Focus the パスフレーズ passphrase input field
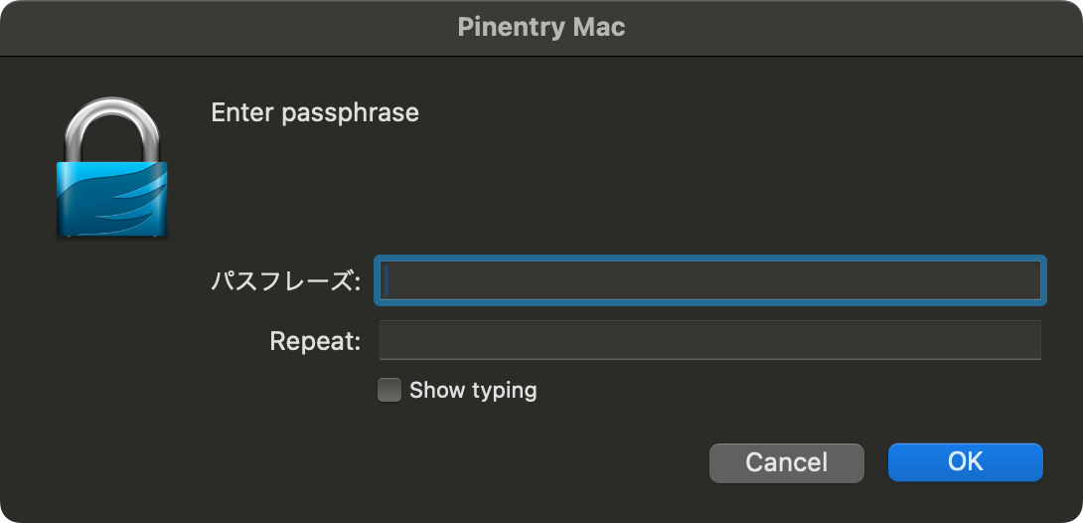Viewport: 1083px width, 523px height. [709, 281]
